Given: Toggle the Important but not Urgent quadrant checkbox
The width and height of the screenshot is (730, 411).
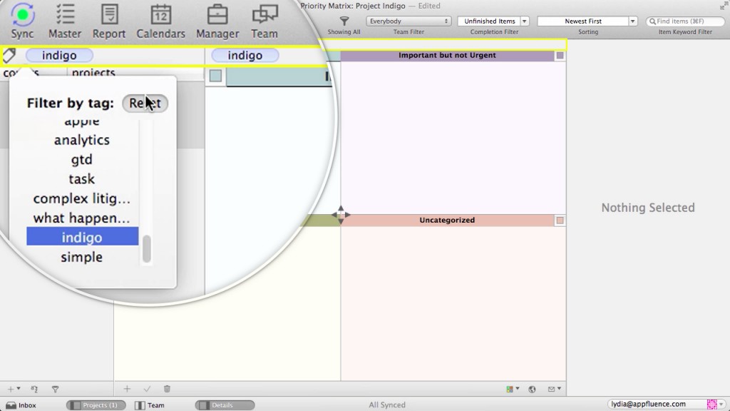Looking at the screenshot, I should coord(560,56).
